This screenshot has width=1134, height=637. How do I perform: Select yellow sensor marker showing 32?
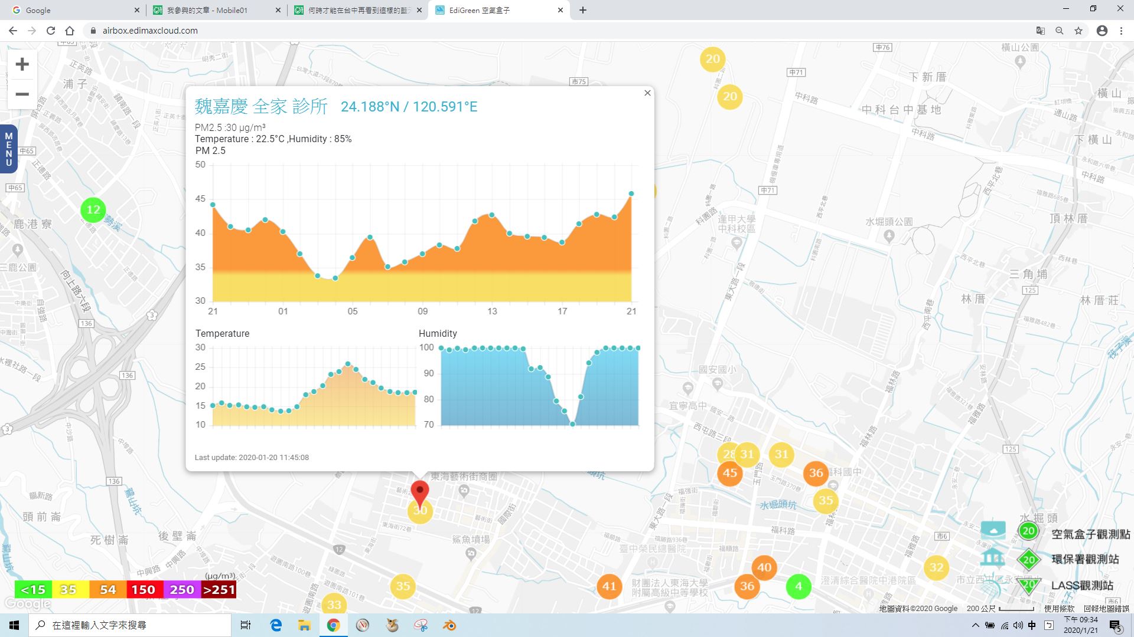coord(936,567)
